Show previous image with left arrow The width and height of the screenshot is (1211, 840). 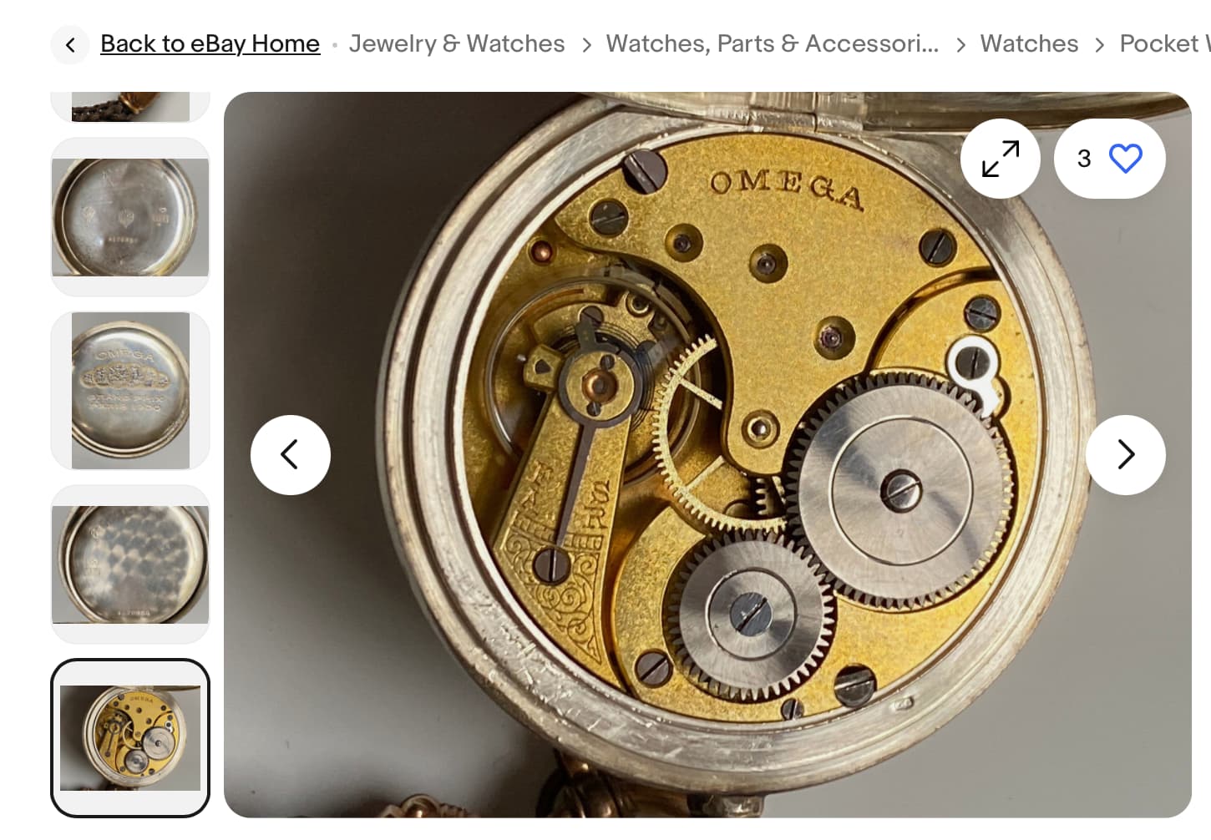click(291, 455)
